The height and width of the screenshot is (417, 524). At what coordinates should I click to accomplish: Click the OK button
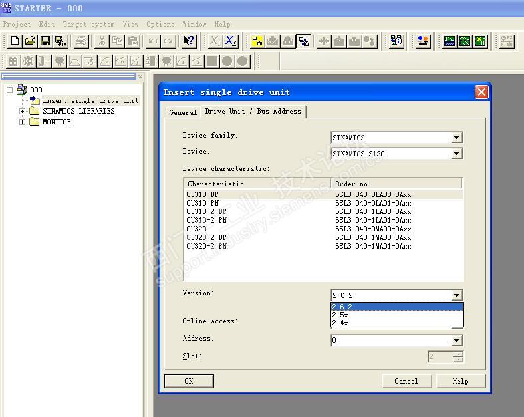pos(189,381)
